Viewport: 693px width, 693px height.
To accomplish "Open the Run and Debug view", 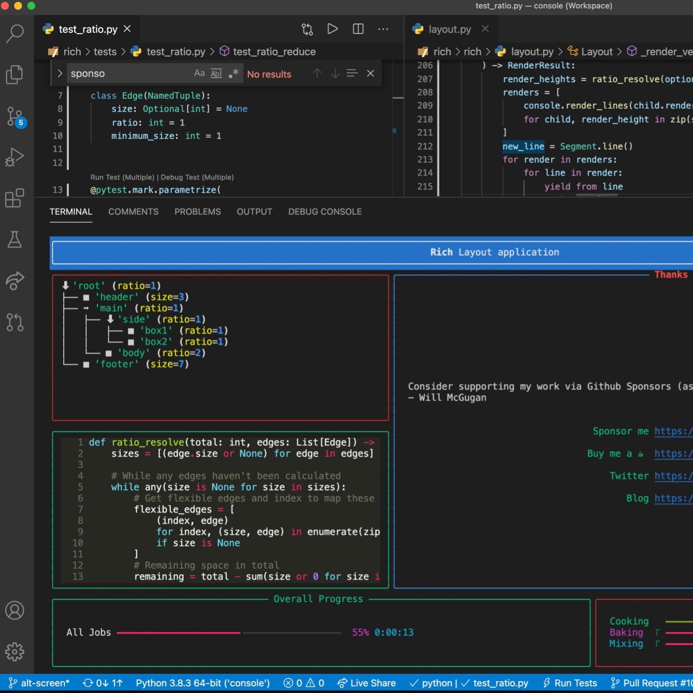I will click(x=15, y=157).
